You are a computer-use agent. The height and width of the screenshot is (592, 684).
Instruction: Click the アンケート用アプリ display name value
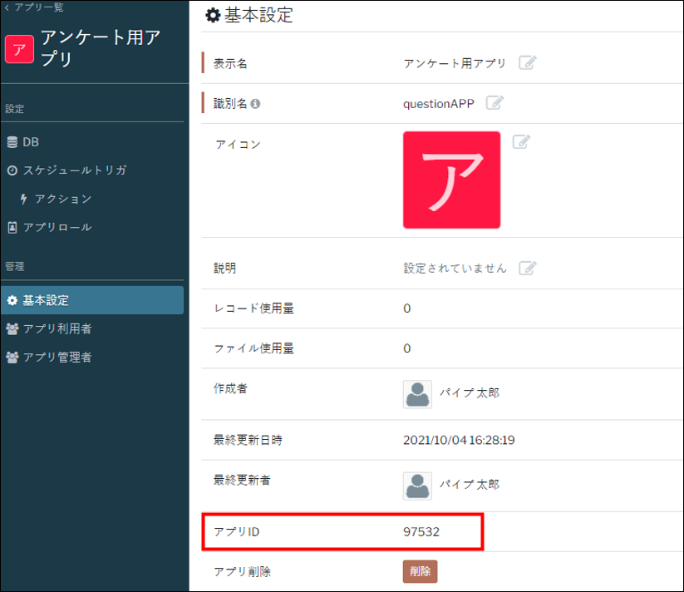pos(455,64)
